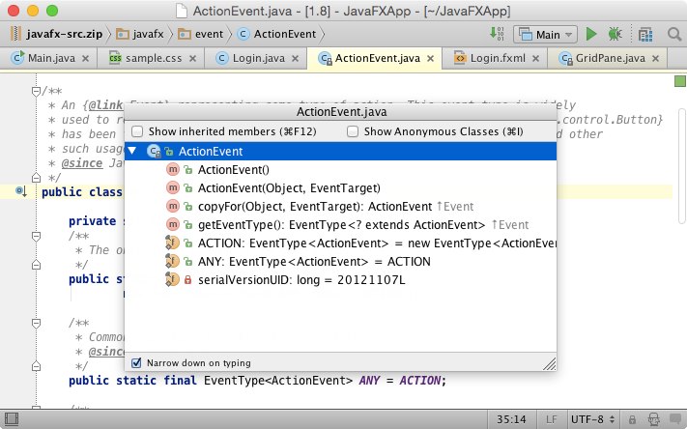Click the javafx folder breadcrumb
This screenshot has height=429, width=687.
(140, 34)
